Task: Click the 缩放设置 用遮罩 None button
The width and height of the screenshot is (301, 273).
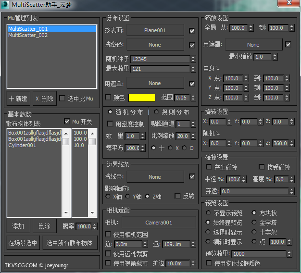Action: (253, 45)
